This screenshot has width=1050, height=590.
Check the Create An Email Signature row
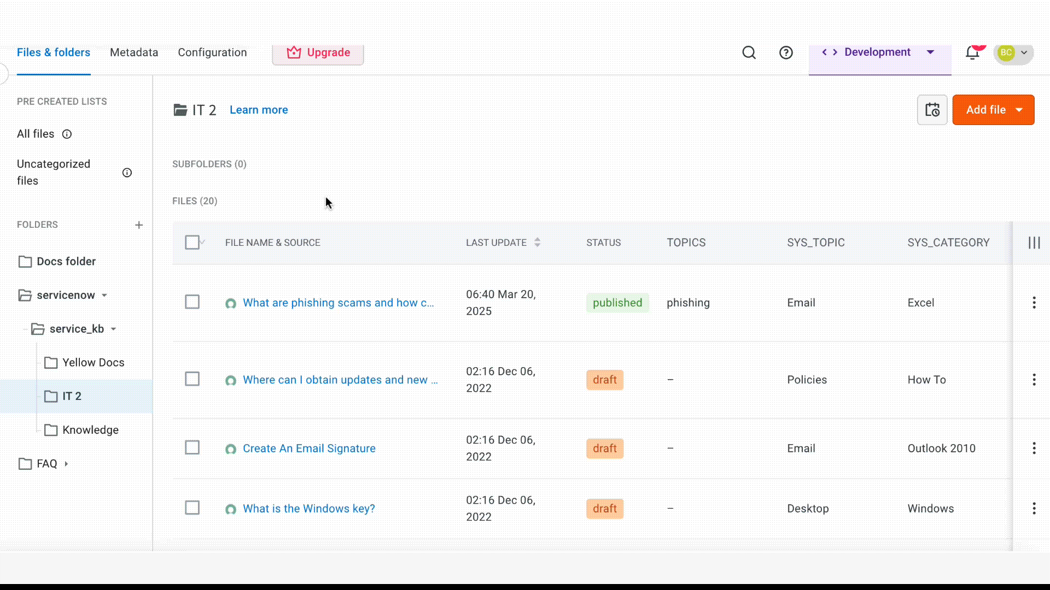[x=192, y=448]
